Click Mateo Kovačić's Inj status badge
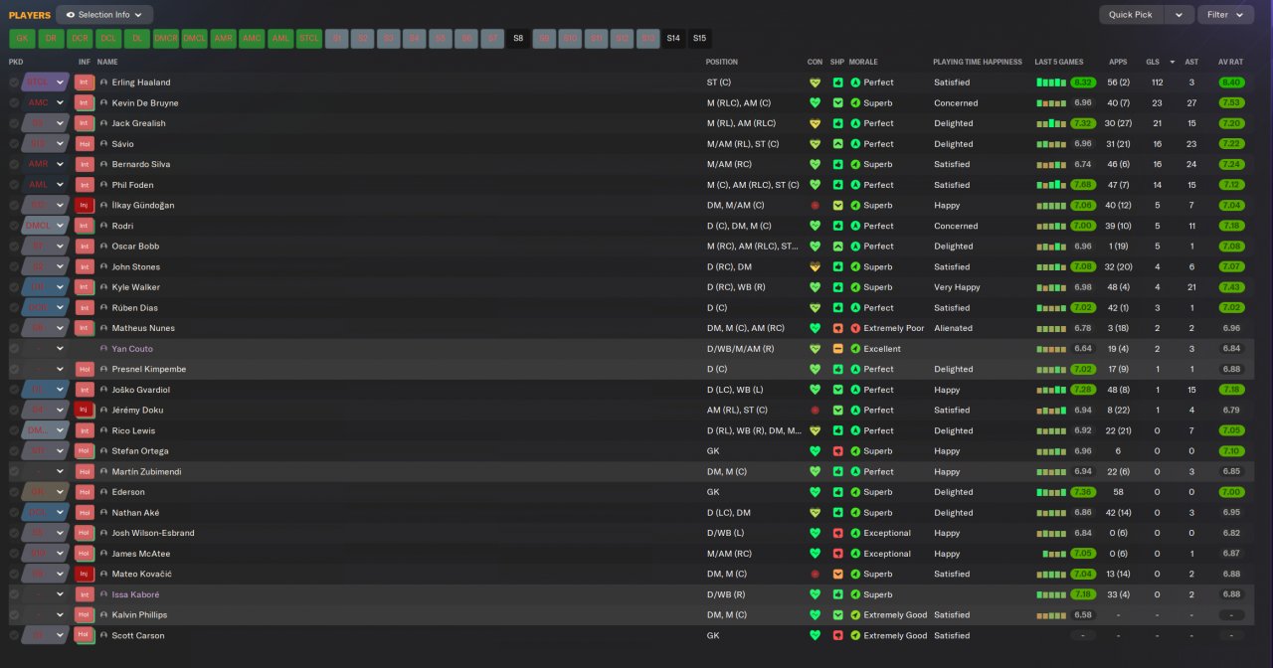Image resolution: width=1273 pixels, height=668 pixels. 85,575
